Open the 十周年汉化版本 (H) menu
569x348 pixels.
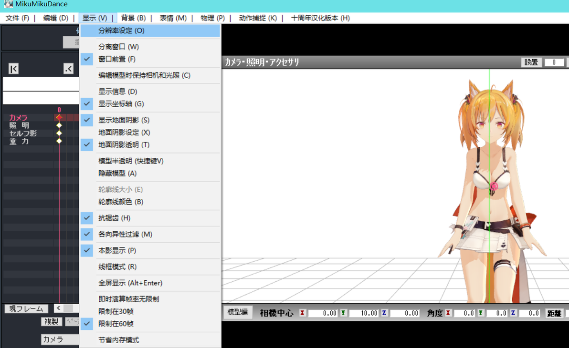(x=320, y=18)
